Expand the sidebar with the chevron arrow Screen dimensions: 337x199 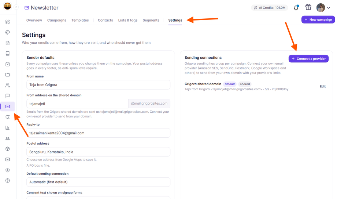pos(16,7)
